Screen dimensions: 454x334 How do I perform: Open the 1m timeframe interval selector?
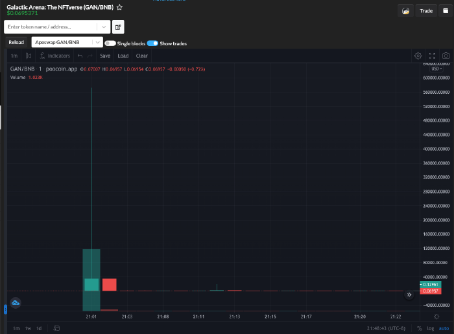pyautogui.click(x=14, y=56)
